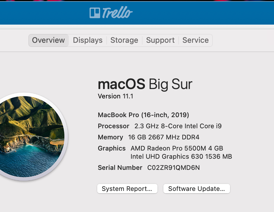Image resolution: width=274 pixels, height=212 pixels.
Task: Click the 16 GB 2667 MHz DDR4 value
Action: click(164, 137)
